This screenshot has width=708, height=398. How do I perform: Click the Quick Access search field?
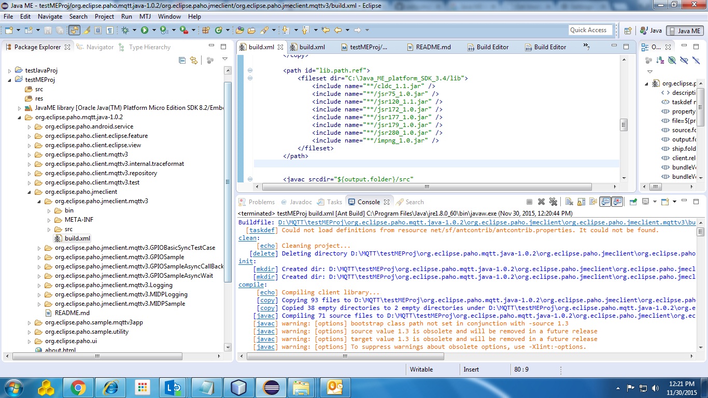(590, 30)
